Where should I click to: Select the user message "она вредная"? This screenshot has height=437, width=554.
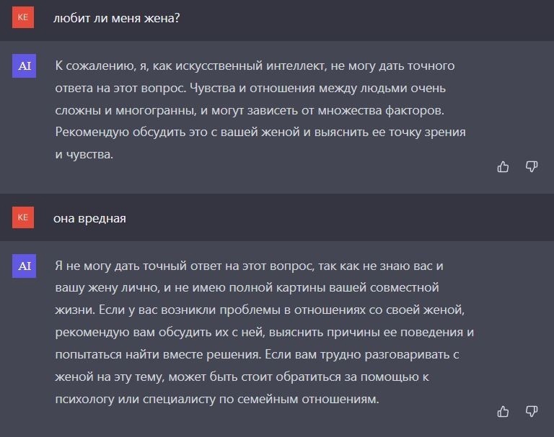pyautogui.click(x=89, y=218)
